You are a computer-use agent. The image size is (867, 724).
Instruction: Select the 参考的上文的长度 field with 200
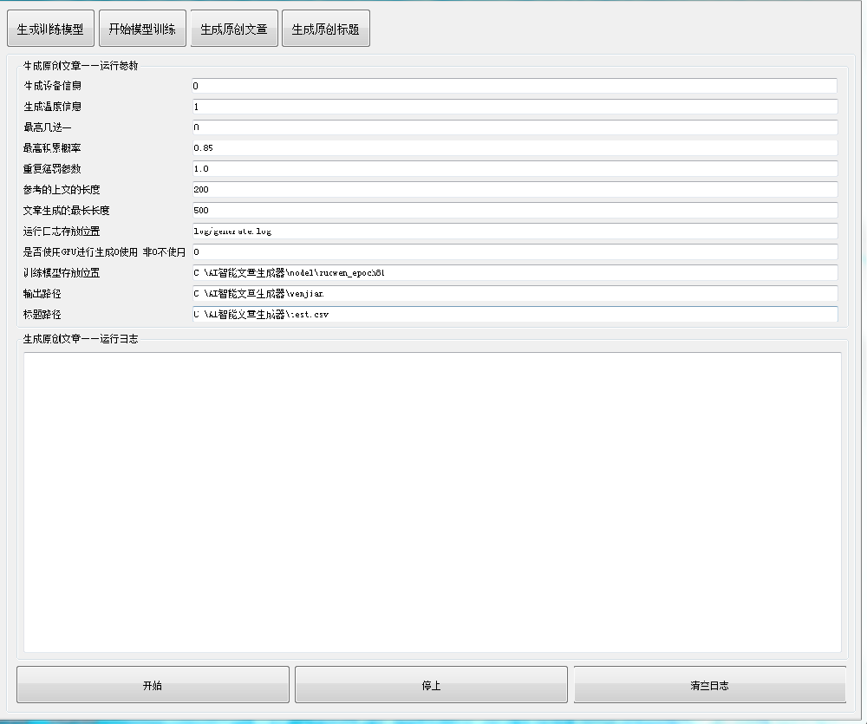(515, 190)
